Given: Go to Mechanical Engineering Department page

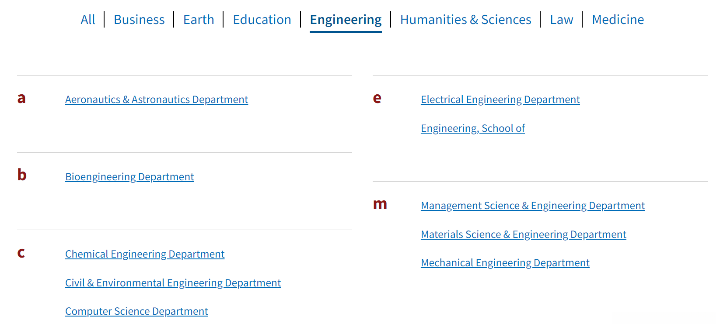Looking at the screenshot, I should (x=505, y=263).
